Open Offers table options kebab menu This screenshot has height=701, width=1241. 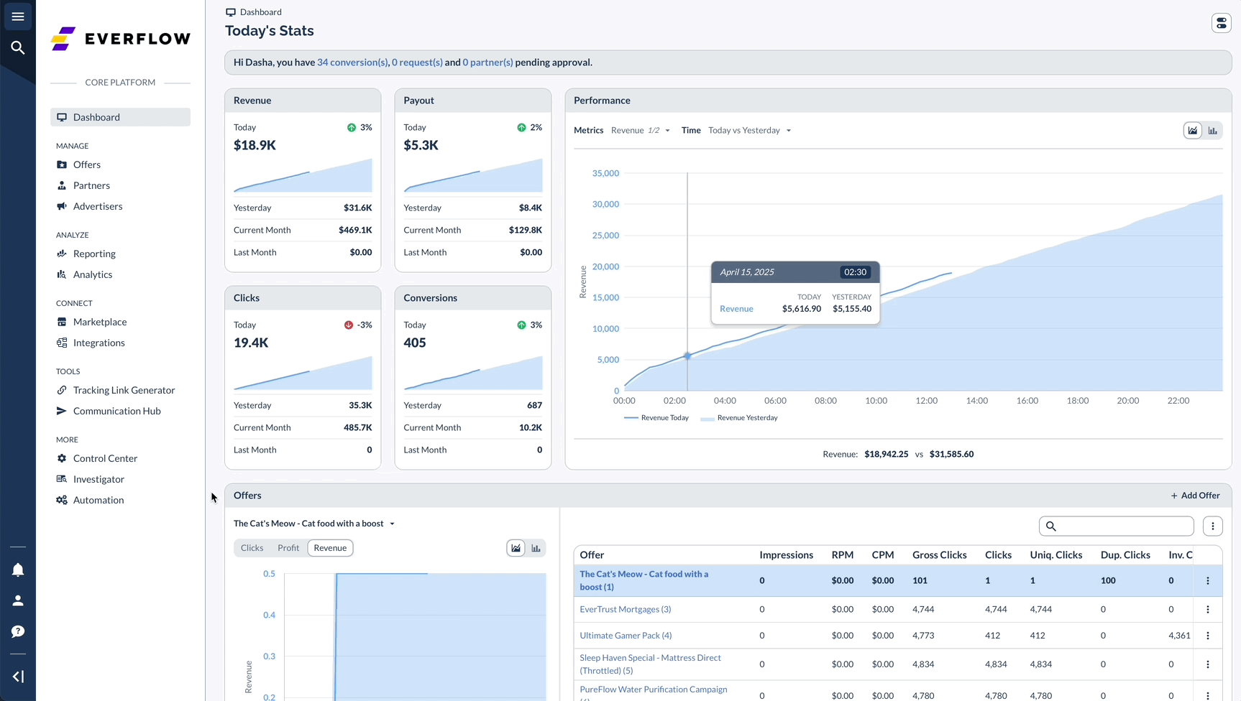coord(1213,526)
